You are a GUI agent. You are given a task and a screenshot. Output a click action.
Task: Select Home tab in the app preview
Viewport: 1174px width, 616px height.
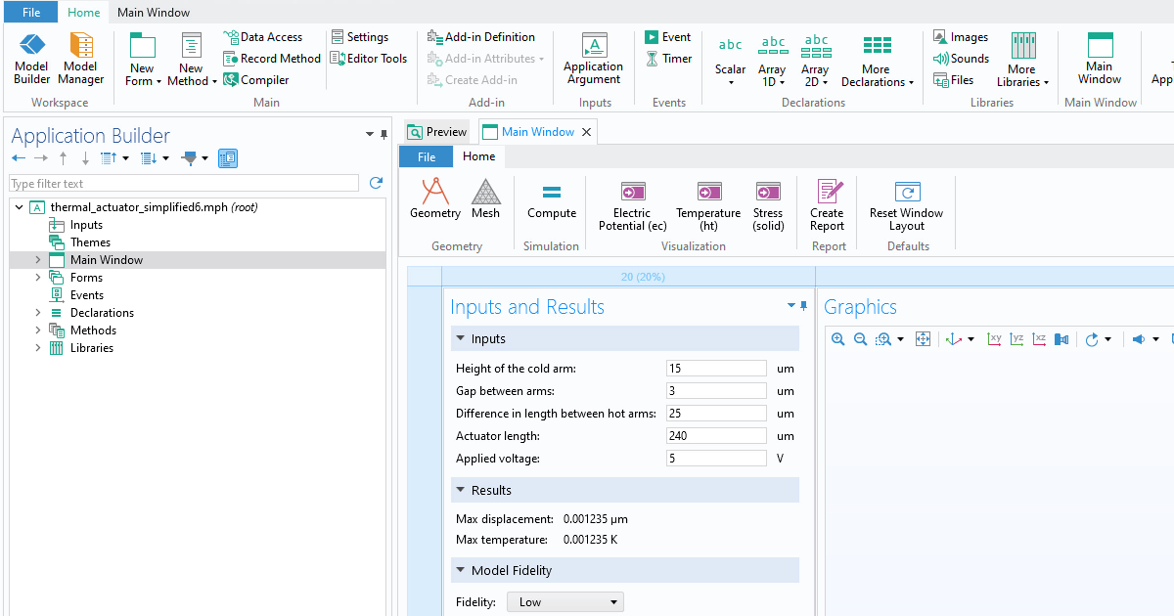click(x=479, y=156)
